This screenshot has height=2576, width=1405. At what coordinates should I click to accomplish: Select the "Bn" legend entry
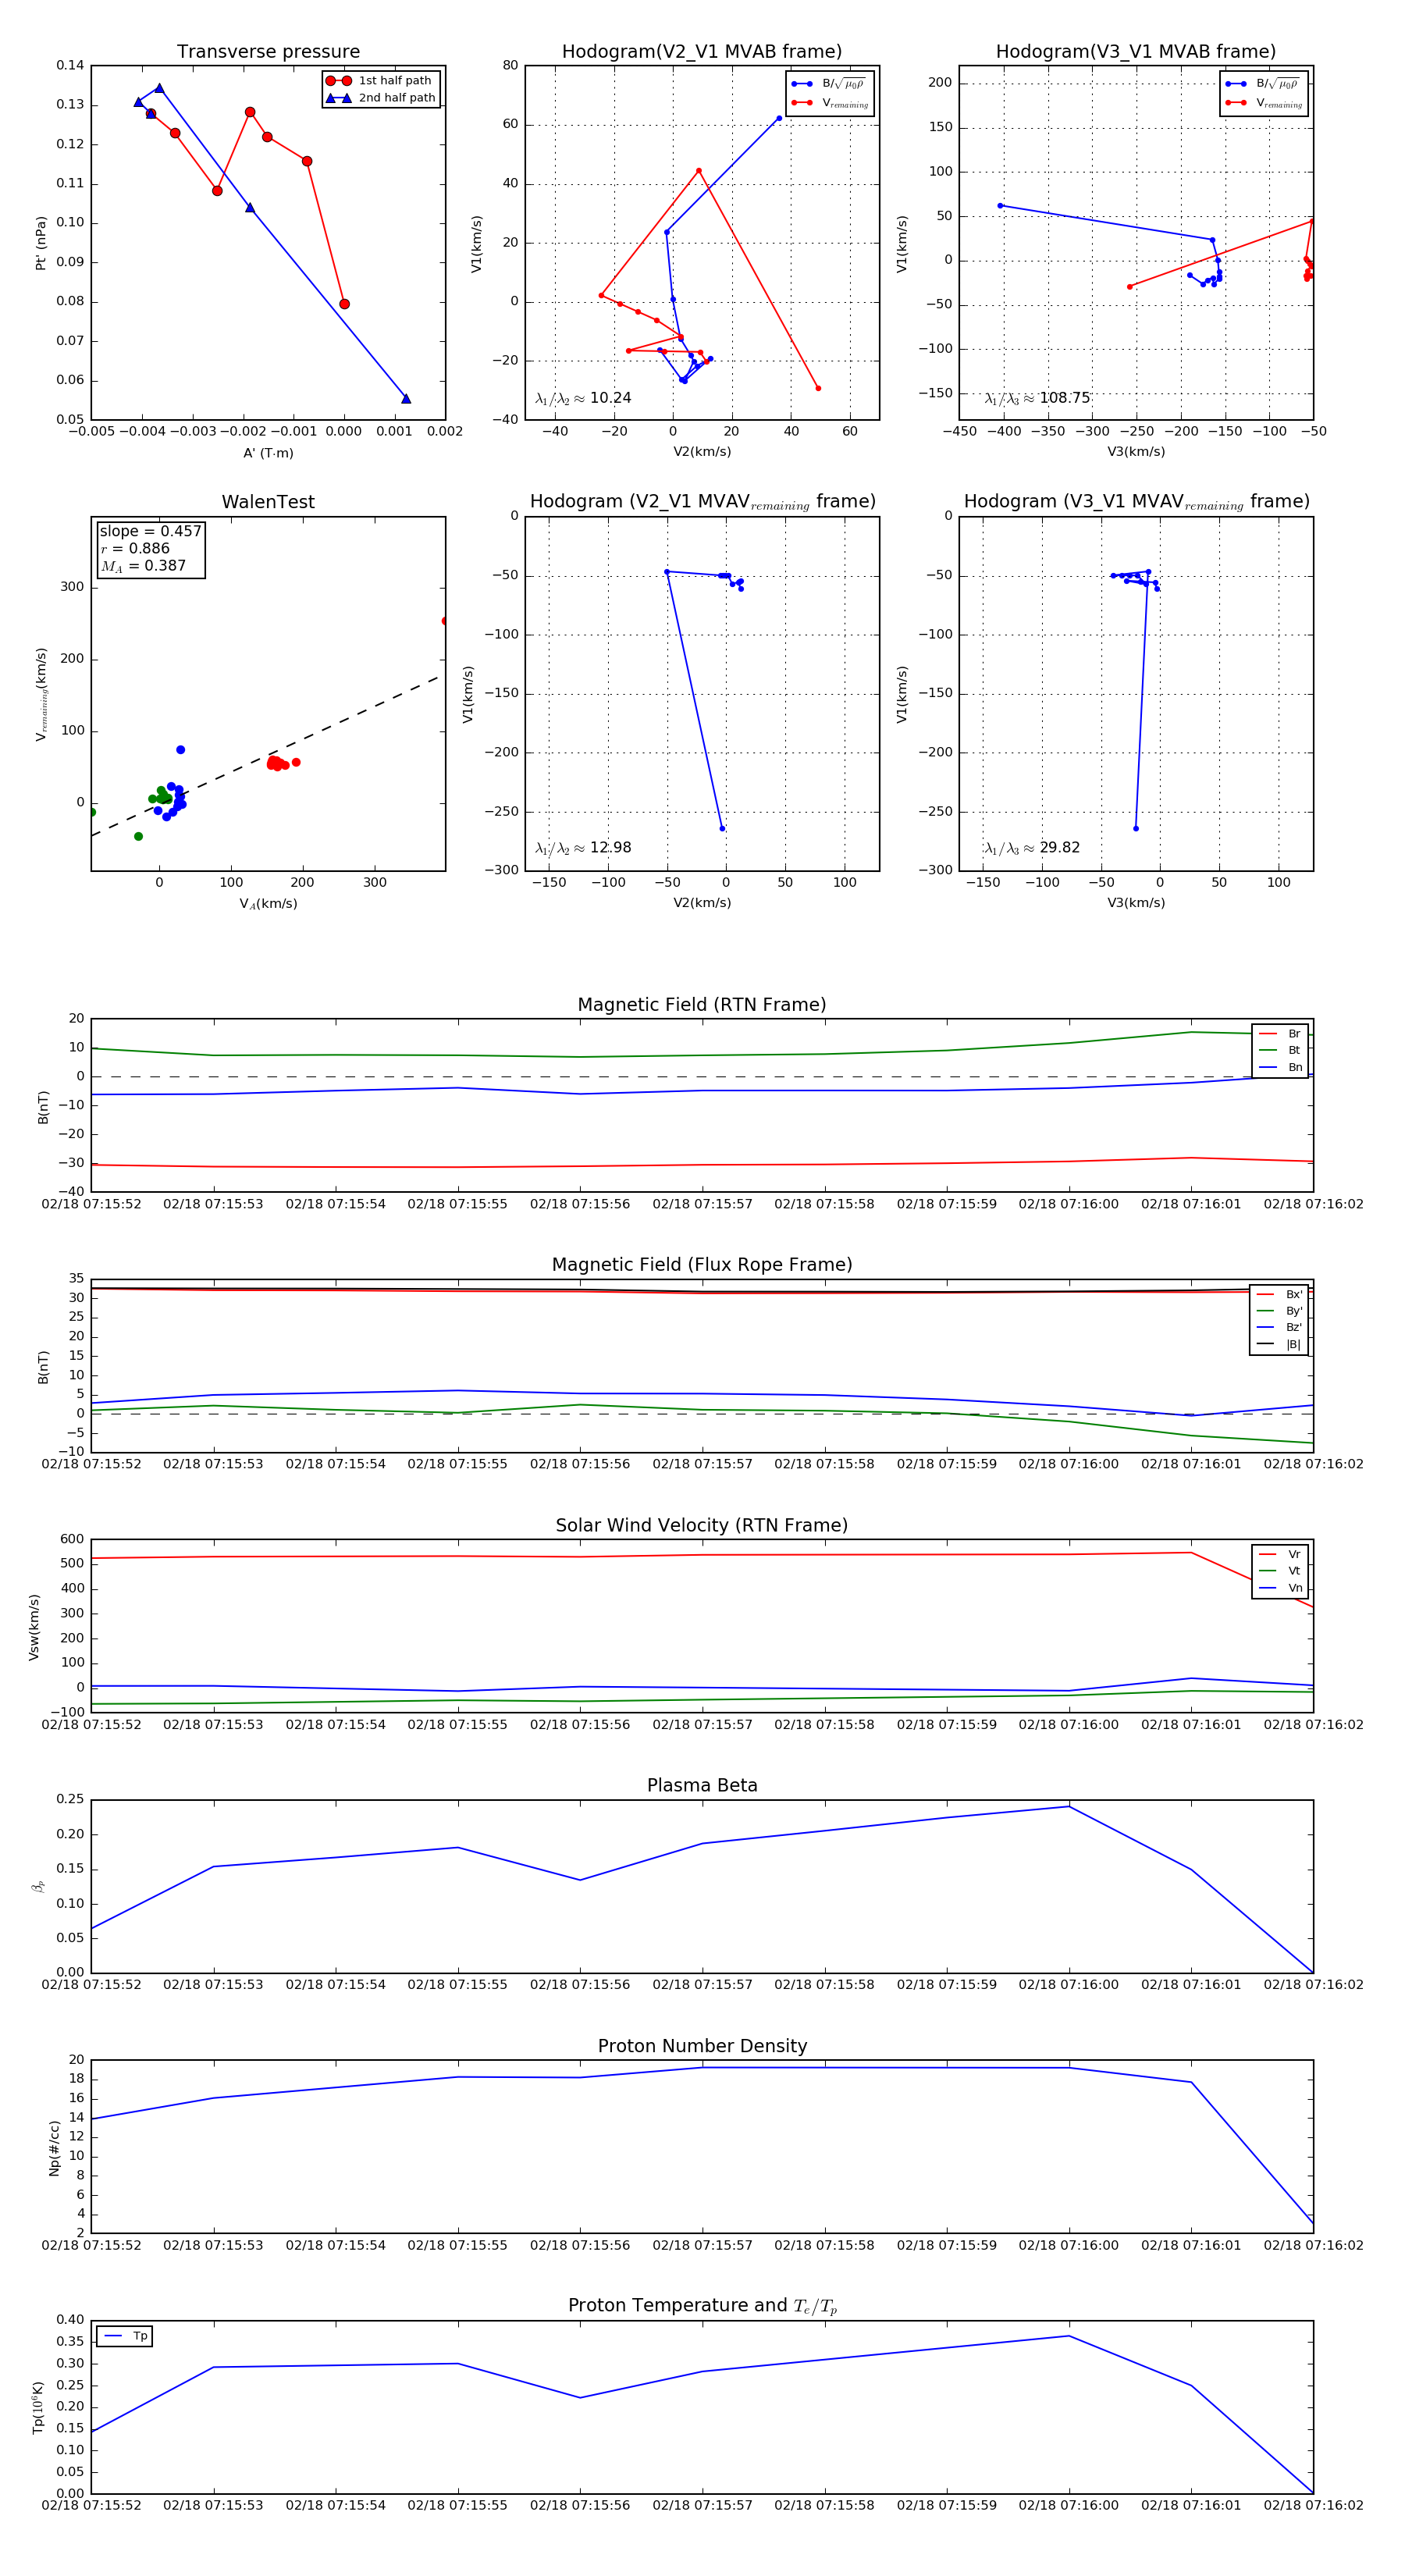pyautogui.click(x=1280, y=1067)
